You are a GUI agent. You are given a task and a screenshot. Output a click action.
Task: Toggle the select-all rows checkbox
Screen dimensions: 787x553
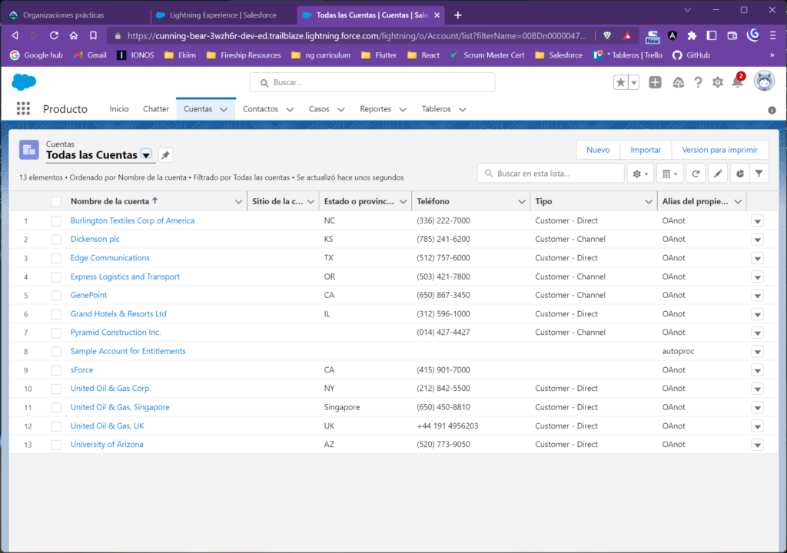click(55, 202)
